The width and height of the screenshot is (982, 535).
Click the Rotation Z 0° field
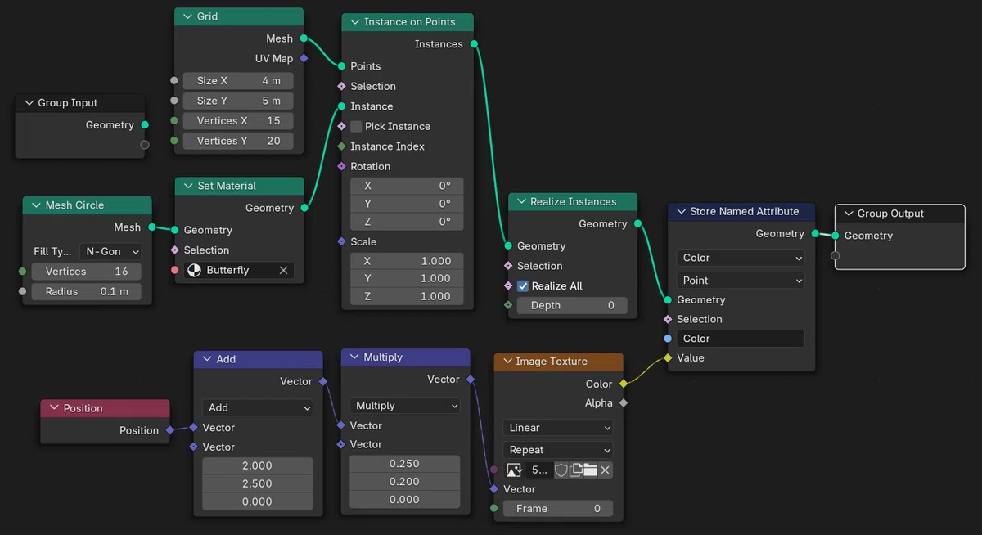(x=407, y=222)
